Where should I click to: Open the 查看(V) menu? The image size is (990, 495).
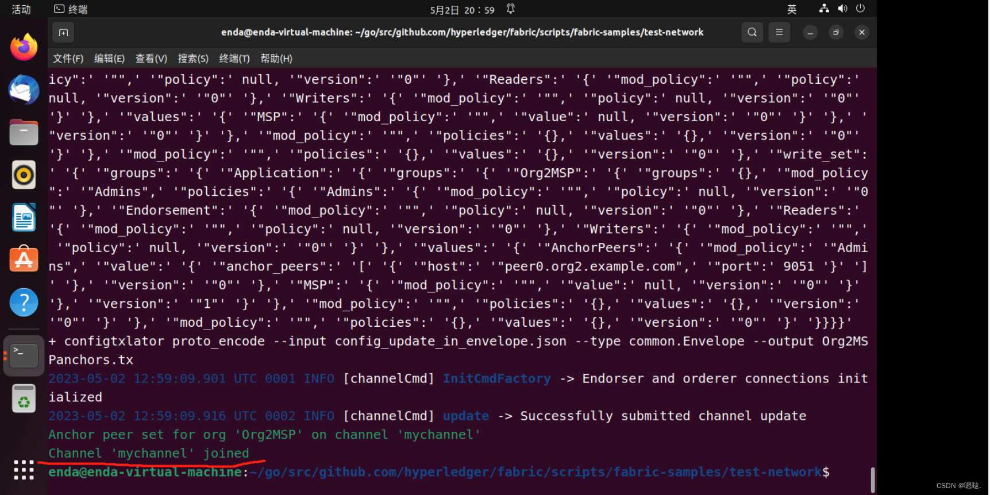[x=151, y=59]
